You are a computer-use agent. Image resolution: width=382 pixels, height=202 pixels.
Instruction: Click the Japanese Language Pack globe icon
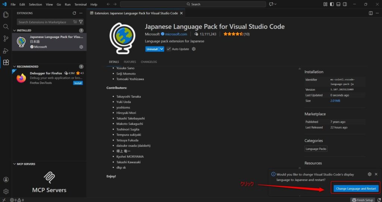122,38
